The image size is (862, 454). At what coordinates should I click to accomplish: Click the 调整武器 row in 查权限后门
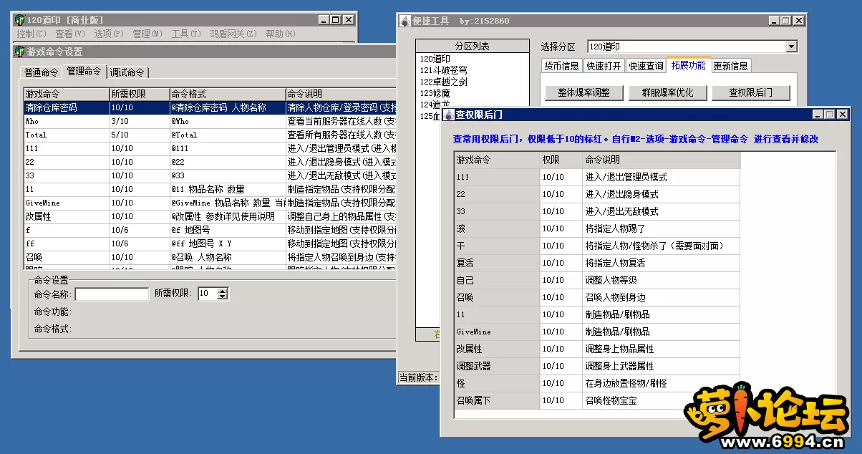point(597,366)
